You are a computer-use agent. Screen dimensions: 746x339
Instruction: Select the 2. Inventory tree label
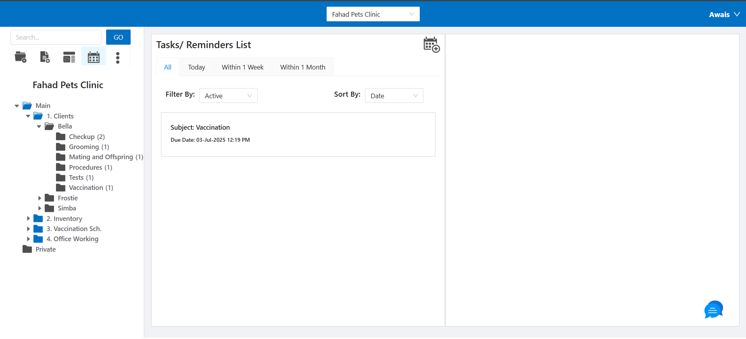(65, 219)
